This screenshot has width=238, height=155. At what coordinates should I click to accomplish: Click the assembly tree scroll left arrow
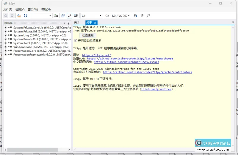tap(5, 150)
